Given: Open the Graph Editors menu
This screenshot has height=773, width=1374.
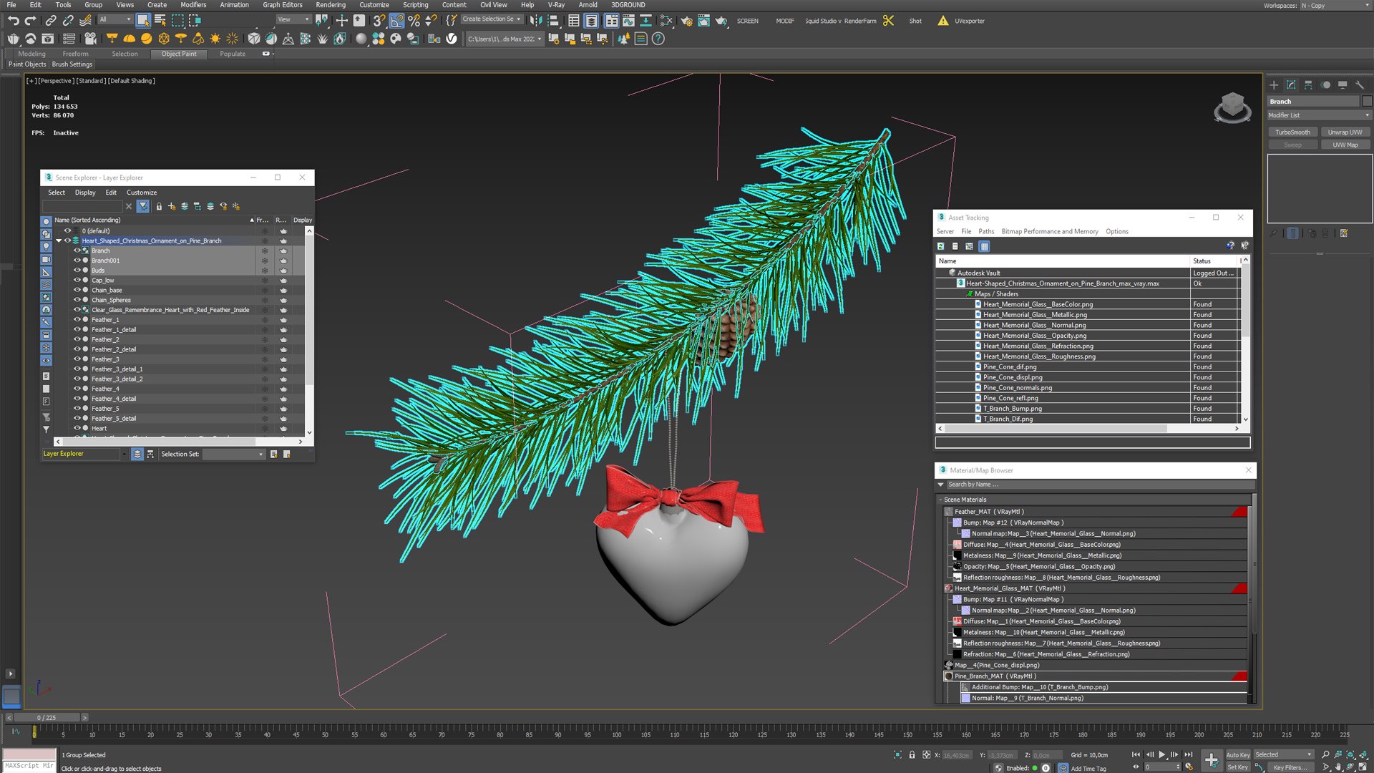Looking at the screenshot, I should click(x=283, y=5).
